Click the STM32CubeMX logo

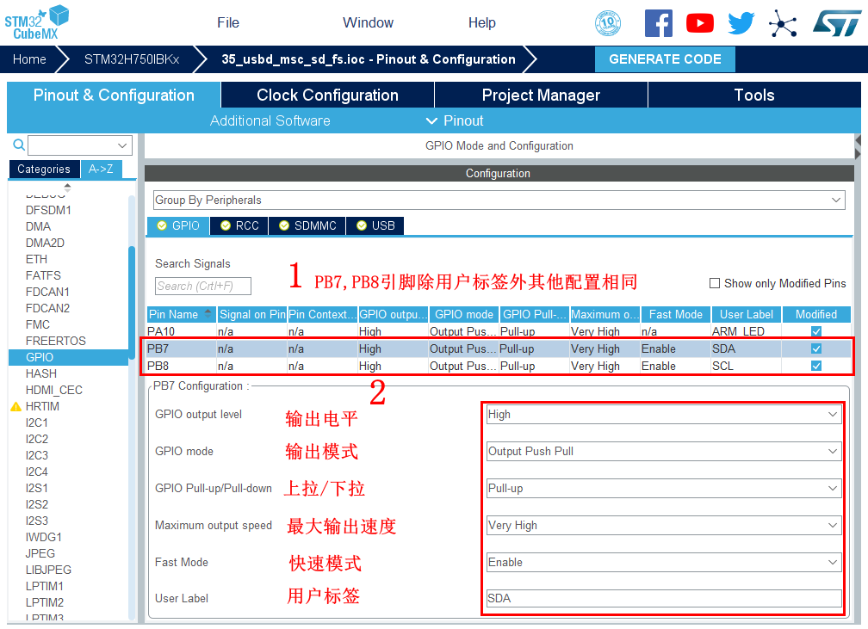tap(36, 22)
